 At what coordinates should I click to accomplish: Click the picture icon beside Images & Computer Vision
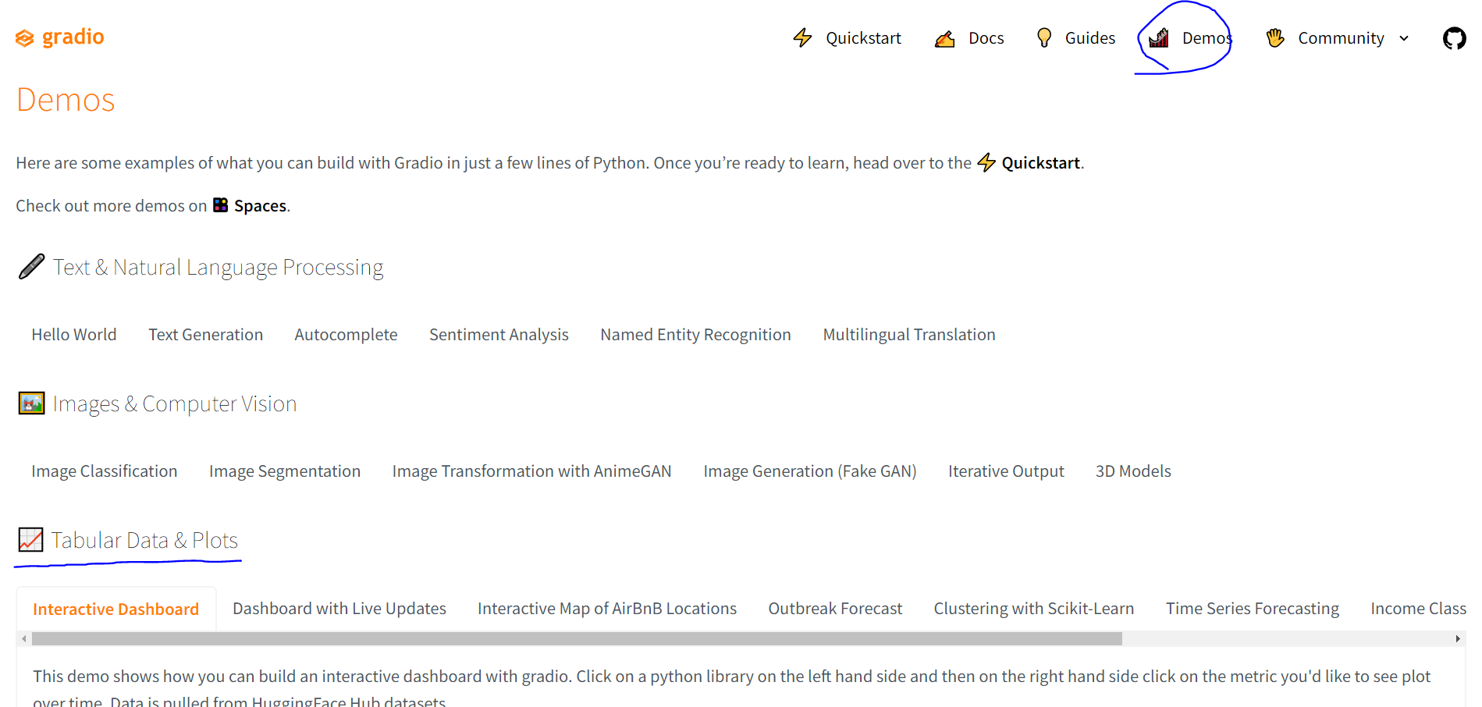click(31, 403)
